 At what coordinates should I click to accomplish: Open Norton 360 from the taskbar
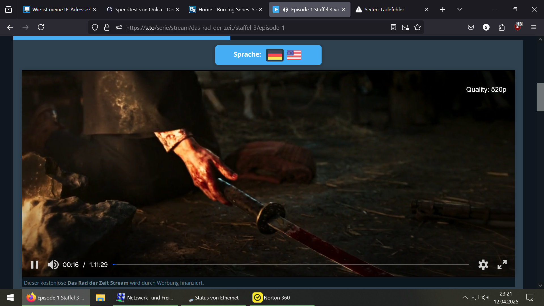tap(282, 297)
